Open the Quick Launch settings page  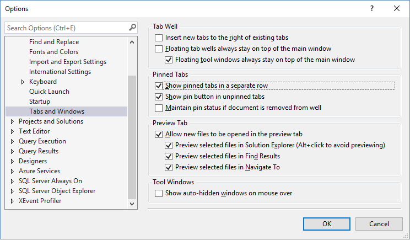pyautogui.click(x=49, y=92)
